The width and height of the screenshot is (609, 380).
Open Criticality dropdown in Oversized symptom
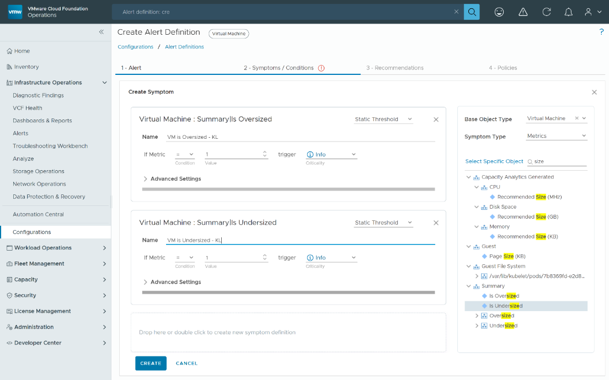pyautogui.click(x=332, y=155)
